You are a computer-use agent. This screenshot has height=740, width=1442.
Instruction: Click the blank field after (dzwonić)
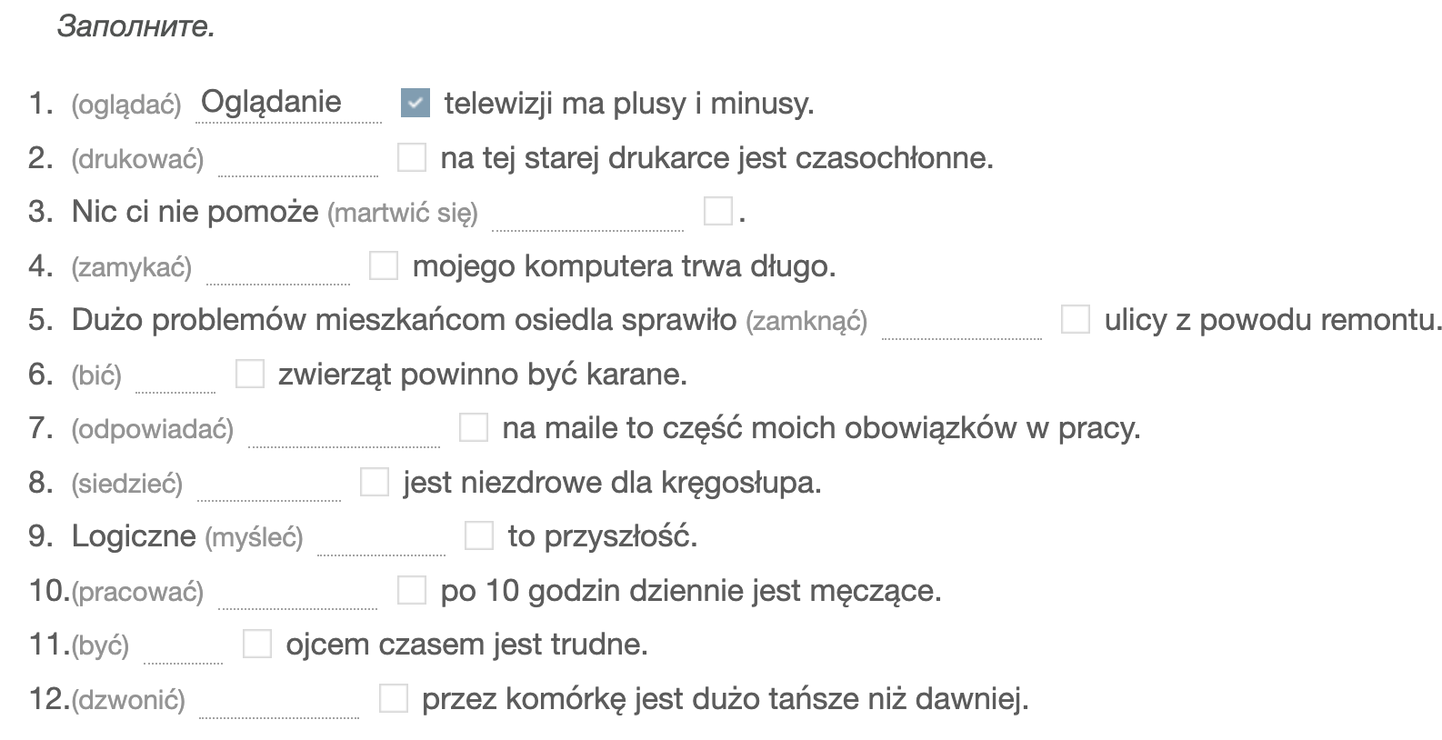pyautogui.click(x=279, y=699)
